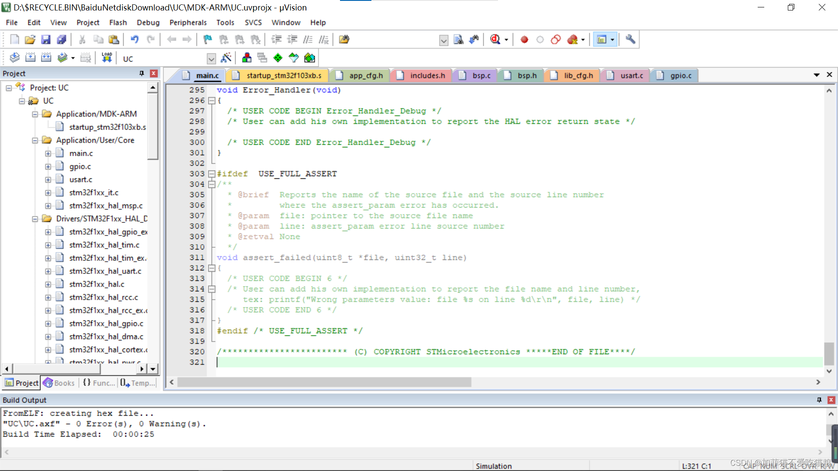Screen dimensions: 838x471
Task: Click the Download LOAD icon
Action: coord(107,58)
